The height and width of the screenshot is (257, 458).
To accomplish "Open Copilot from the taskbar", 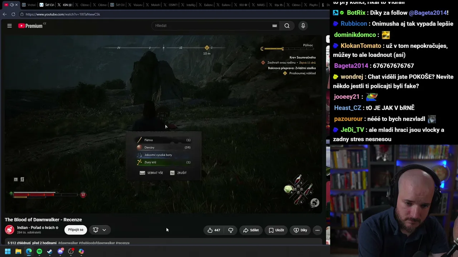I will tap(81, 251).
